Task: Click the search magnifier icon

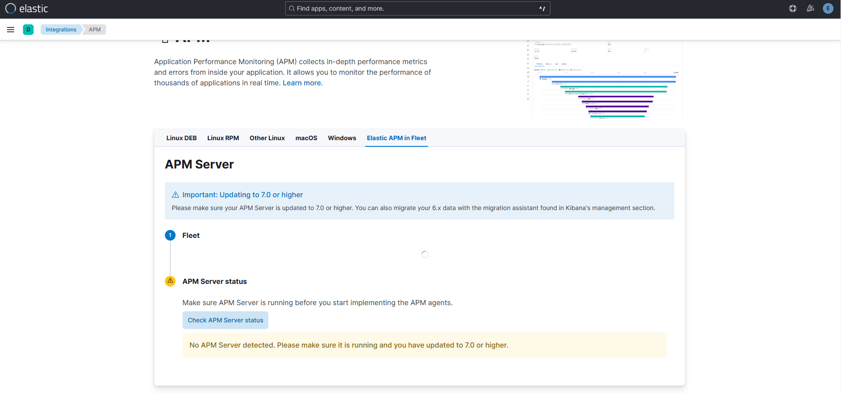Action: tap(292, 8)
